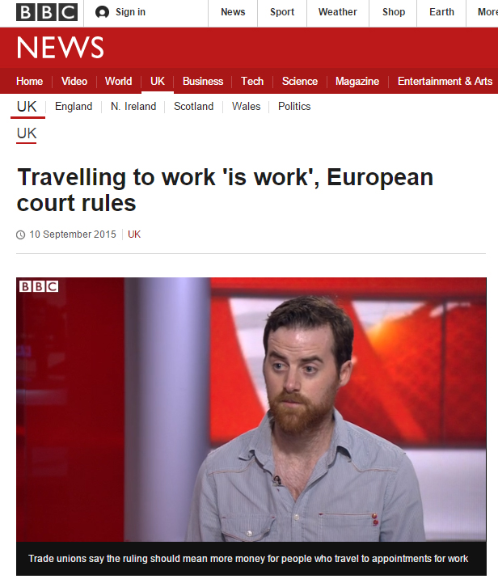Click the underlined UK section heading link
The height and width of the screenshot is (579, 498).
pos(27,133)
